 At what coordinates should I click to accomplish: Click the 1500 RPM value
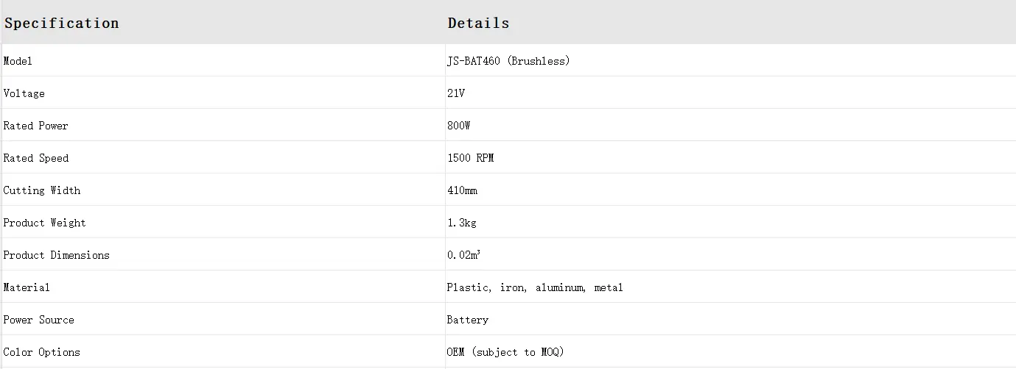pyautogui.click(x=470, y=158)
